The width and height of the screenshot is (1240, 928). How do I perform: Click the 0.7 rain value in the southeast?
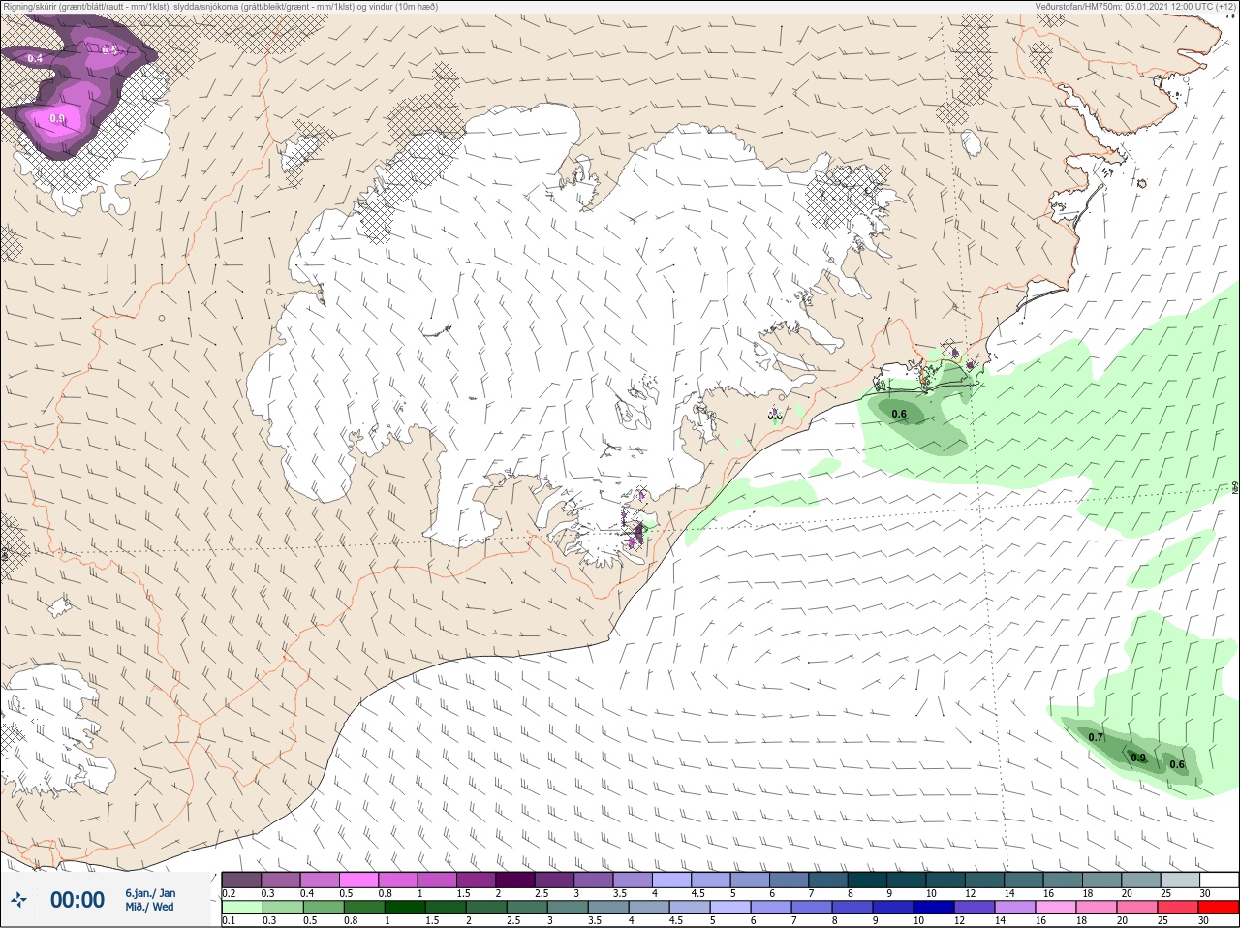pos(1096,738)
